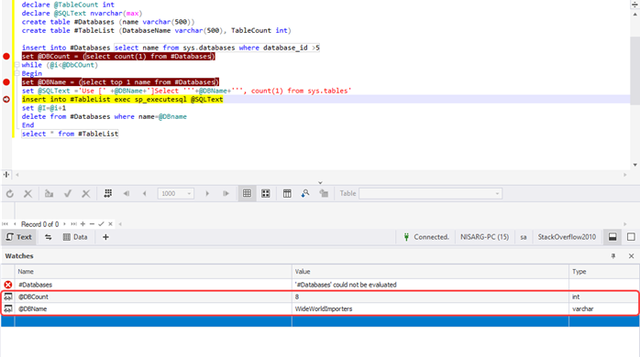The image size is (640, 357).
Task: Add a new view with plus tab
Action: tap(105, 237)
